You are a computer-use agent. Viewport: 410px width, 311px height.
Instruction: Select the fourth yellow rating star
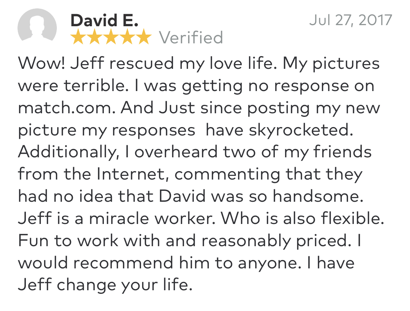127,36
